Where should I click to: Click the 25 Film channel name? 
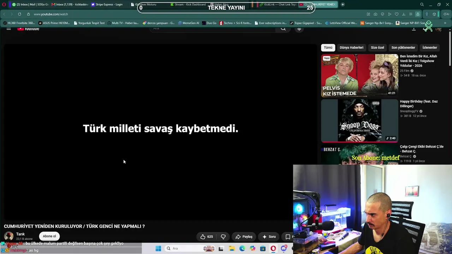(x=405, y=71)
